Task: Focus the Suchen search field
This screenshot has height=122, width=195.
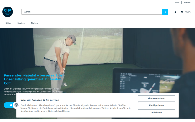Action: pos(92,12)
